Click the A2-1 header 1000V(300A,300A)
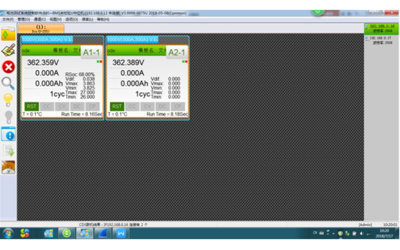Screen dimensions: 400x250 (132, 39)
